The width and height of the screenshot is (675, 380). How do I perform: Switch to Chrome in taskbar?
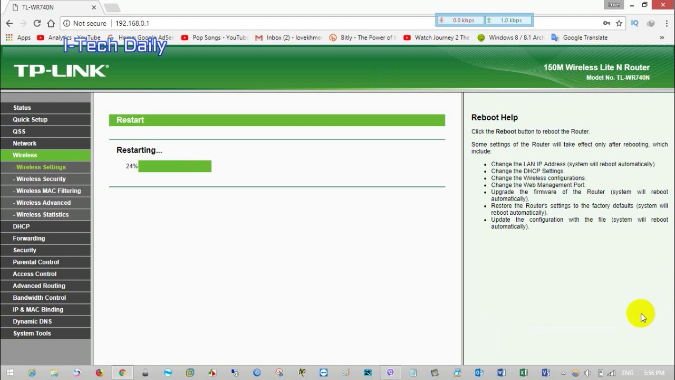click(x=122, y=373)
